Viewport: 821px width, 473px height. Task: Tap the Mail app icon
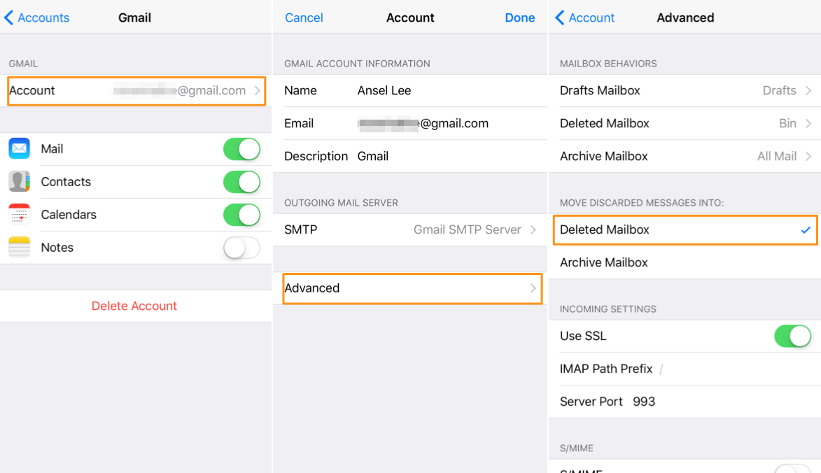pyautogui.click(x=20, y=149)
